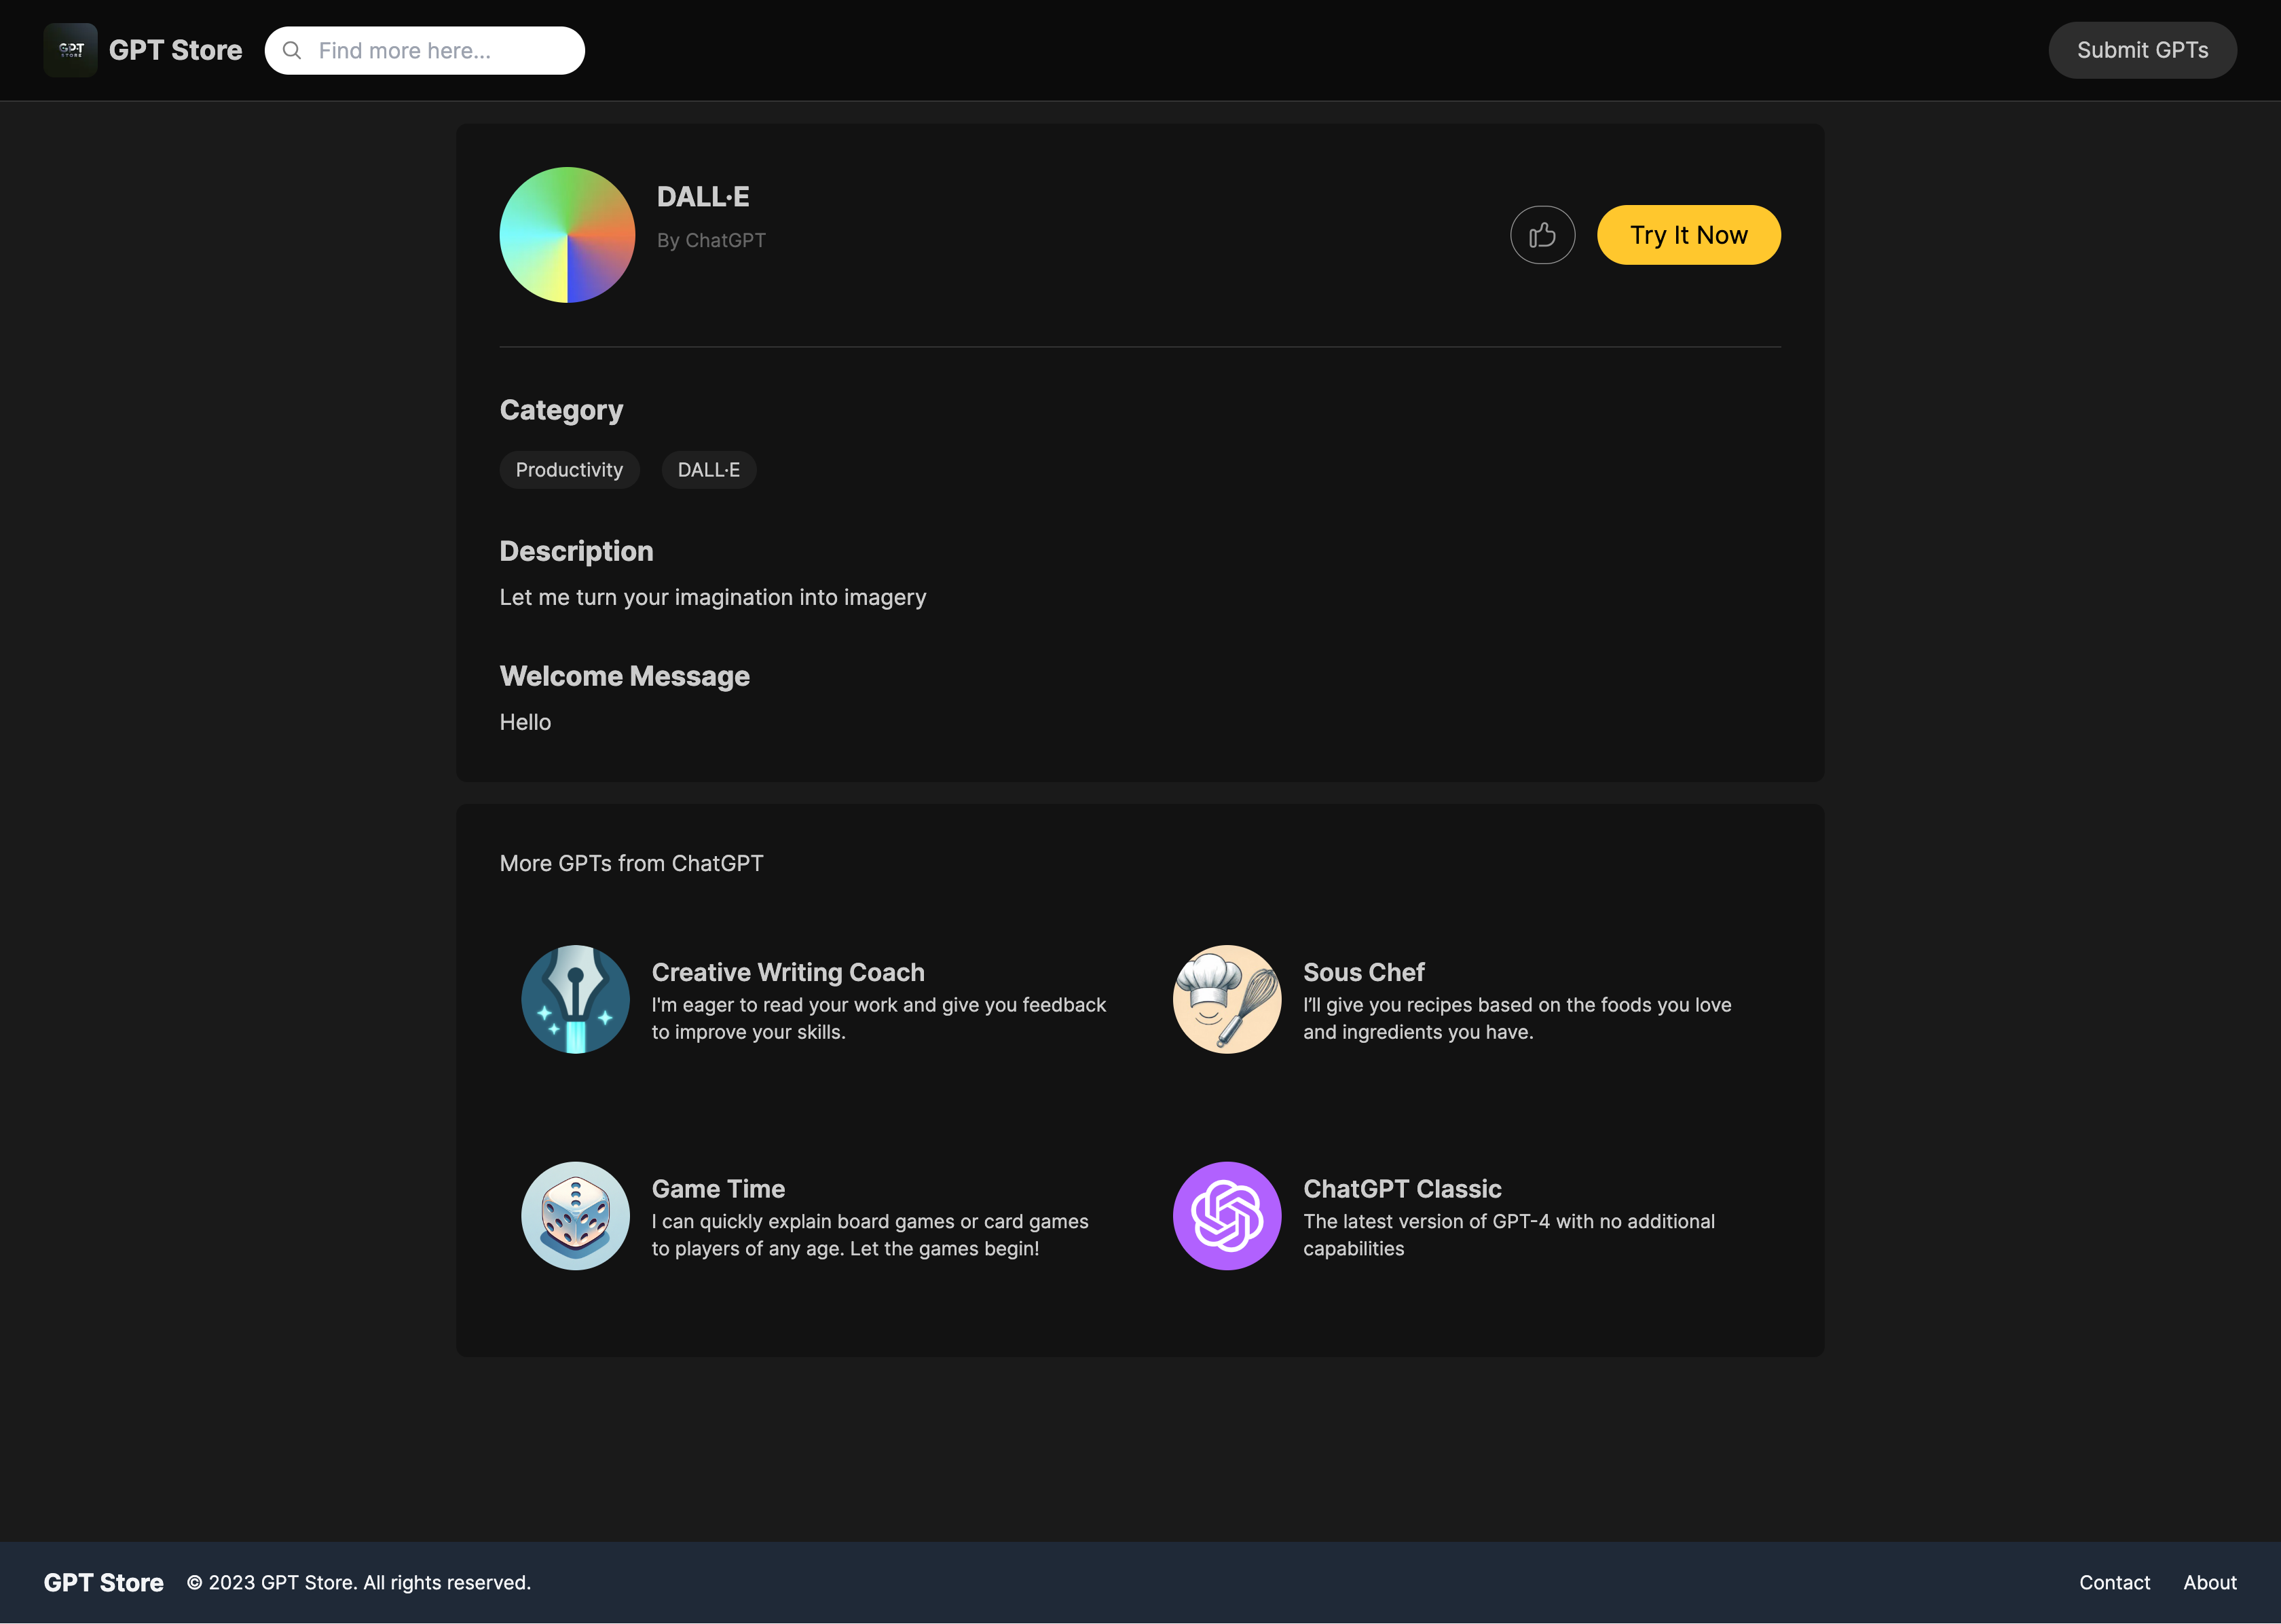The height and width of the screenshot is (1624, 2281).
Task: Open the Sous Chef title link
Action: click(x=1363, y=972)
